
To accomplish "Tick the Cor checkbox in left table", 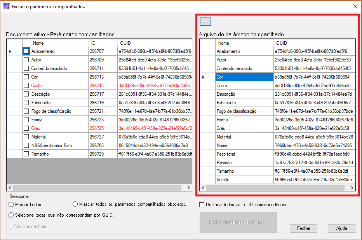I will click(x=26, y=77).
